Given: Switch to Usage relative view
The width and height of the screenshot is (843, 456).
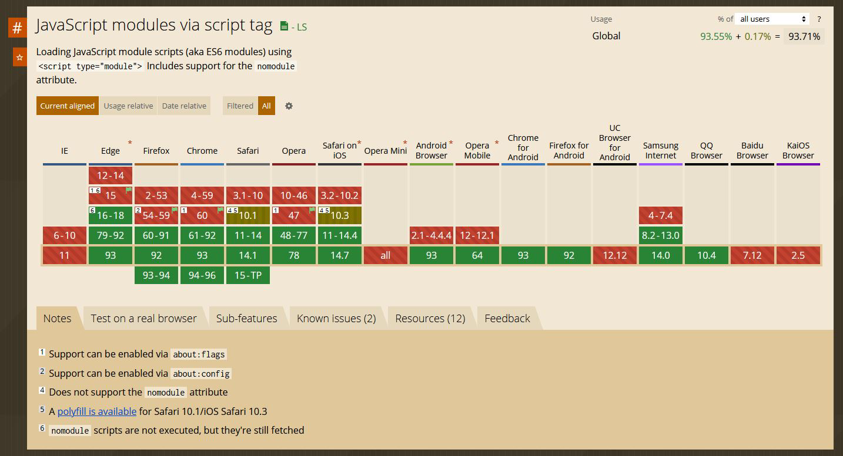Looking at the screenshot, I should tap(128, 106).
